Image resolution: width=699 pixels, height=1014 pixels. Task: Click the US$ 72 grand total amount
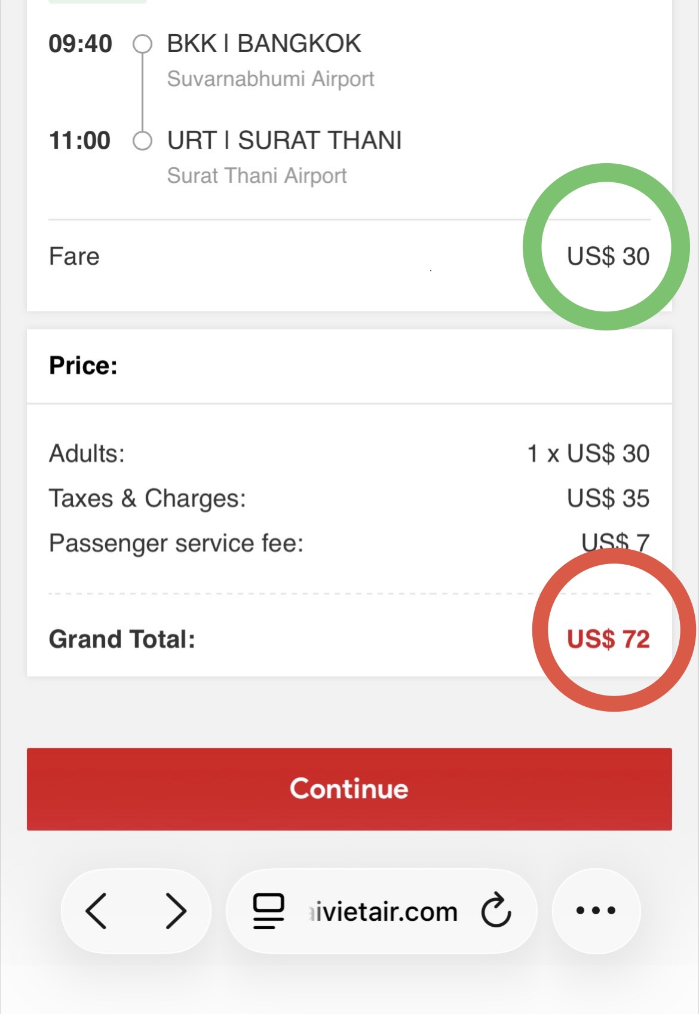[x=608, y=639]
